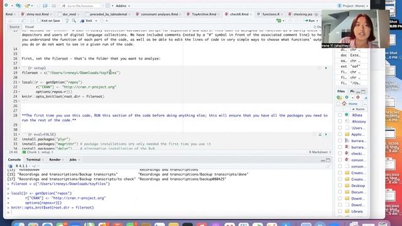402x226 pixels.
Task: Click the New File icon
Action: click(x=6, y=6)
